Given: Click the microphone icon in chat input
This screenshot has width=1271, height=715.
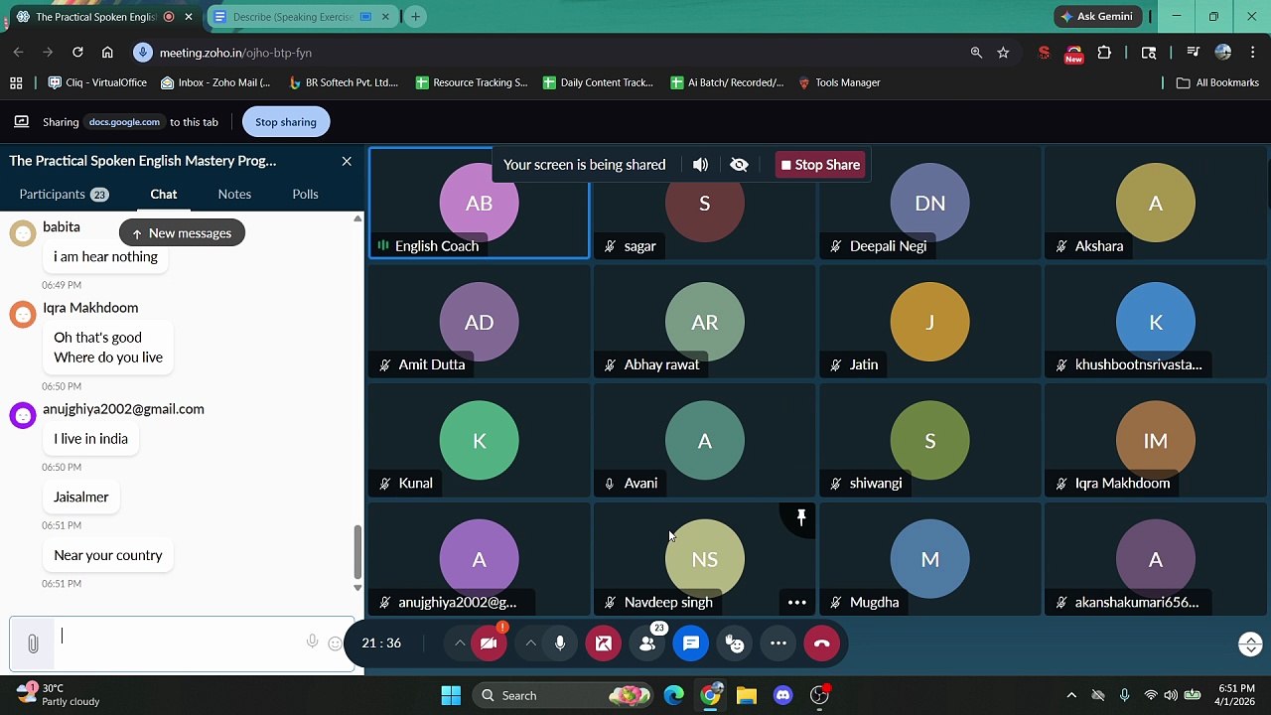Looking at the screenshot, I should pyautogui.click(x=312, y=643).
